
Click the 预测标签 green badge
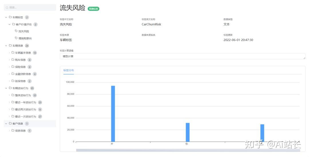[93, 9]
